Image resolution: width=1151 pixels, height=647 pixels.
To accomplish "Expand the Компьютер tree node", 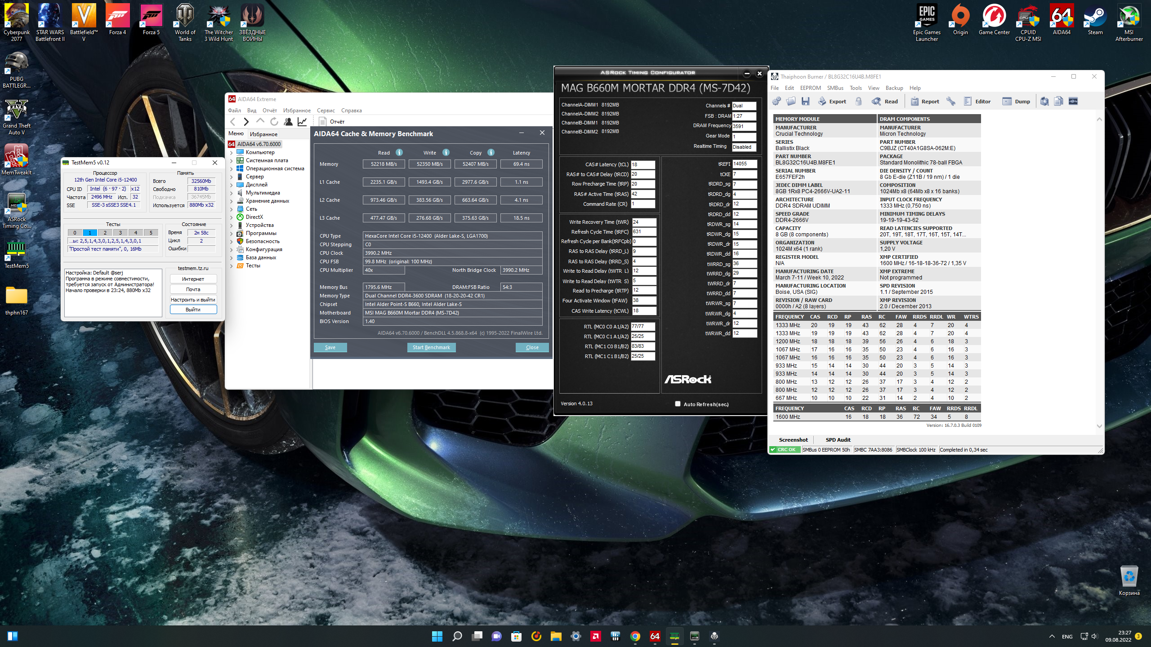I will [x=232, y=153].
